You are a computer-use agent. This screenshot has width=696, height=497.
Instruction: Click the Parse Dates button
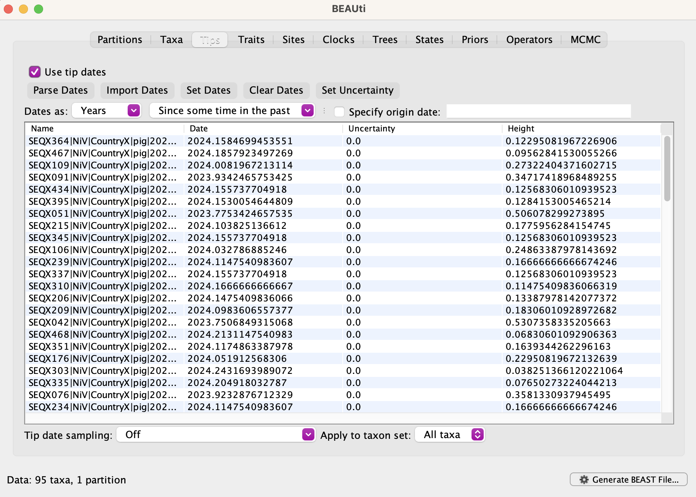point(60,90)
